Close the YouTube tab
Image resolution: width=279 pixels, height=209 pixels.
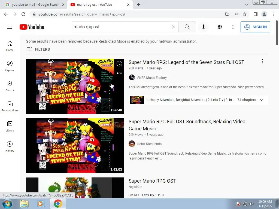click(x=128, y=5)
